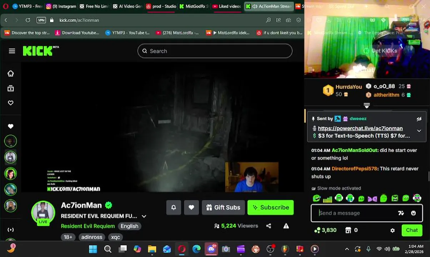
Task: Open Kick shop storefront icon
Action: coord(348,230)
